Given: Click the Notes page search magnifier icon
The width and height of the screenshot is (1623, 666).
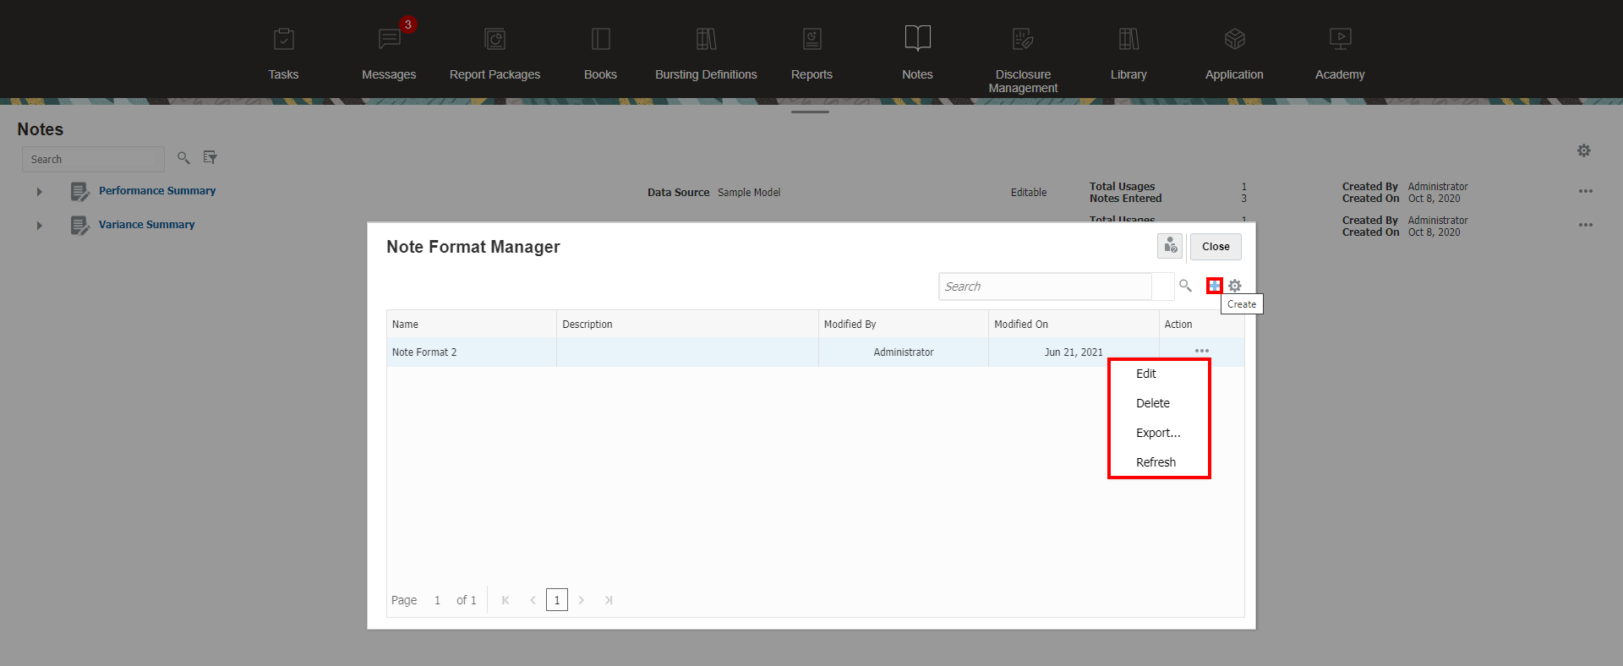Looking at the screenshot, I should click(183, 158).
